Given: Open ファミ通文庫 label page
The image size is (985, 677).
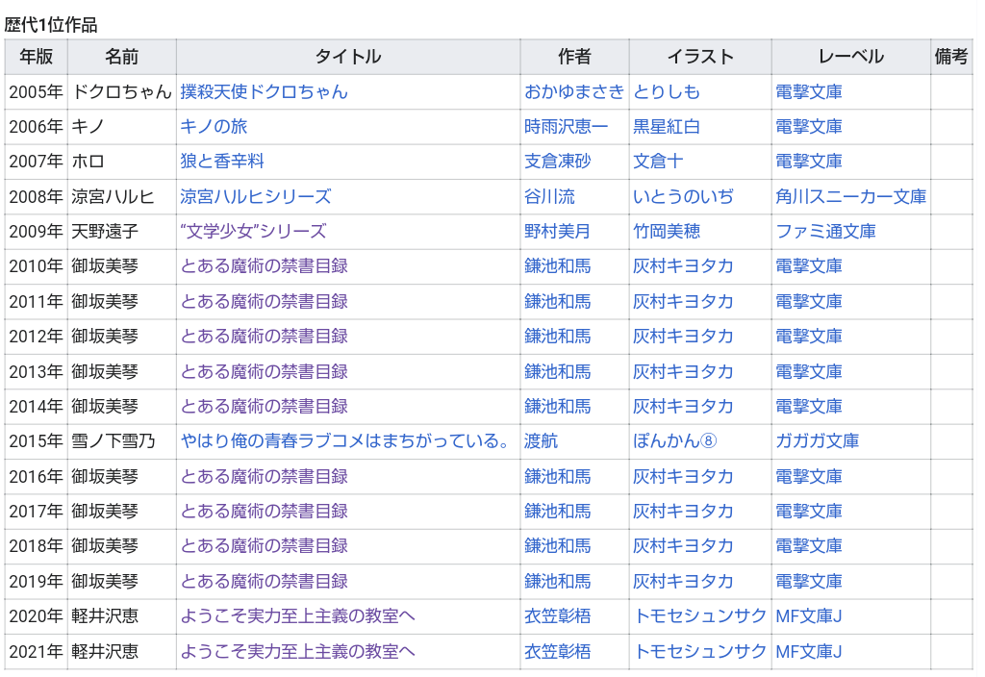Looking at the screenshot, I should [x=825, y=232].
